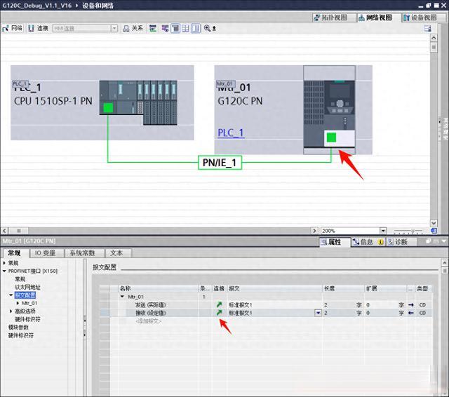Screen dimensions: 449x397
Task: Click the 接收 (设定值) row name
Action: pyautogui.click(x=151, y=313)
